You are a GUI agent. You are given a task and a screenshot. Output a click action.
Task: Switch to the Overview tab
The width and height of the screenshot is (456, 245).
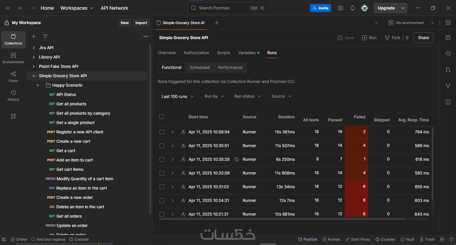(x=167, y=53)
